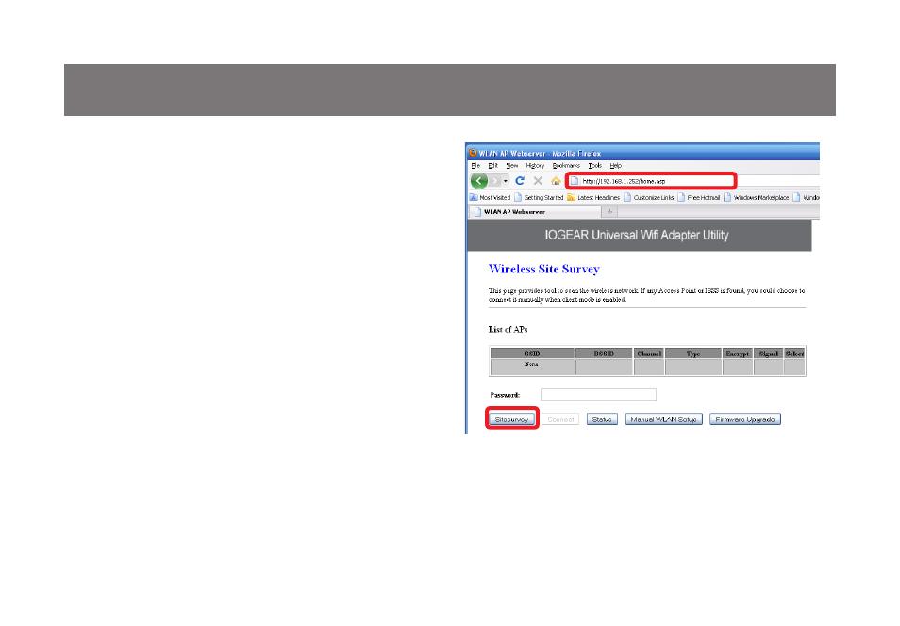This screenshot has height=626, width=900.
Task: Open the navigation history dropdown arrow
Action: 505,181
